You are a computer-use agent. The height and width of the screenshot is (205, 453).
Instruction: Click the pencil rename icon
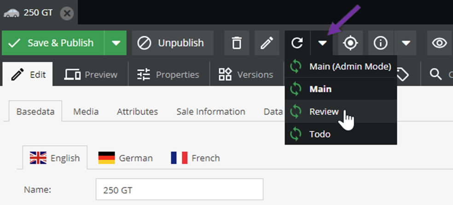click(267, 43)
